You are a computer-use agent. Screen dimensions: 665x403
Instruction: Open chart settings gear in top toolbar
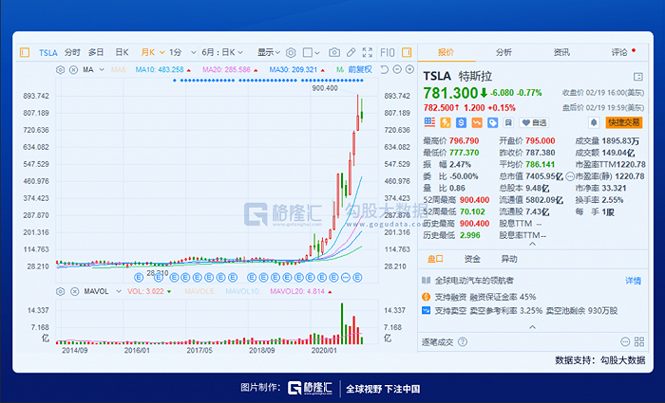point(291,52)
